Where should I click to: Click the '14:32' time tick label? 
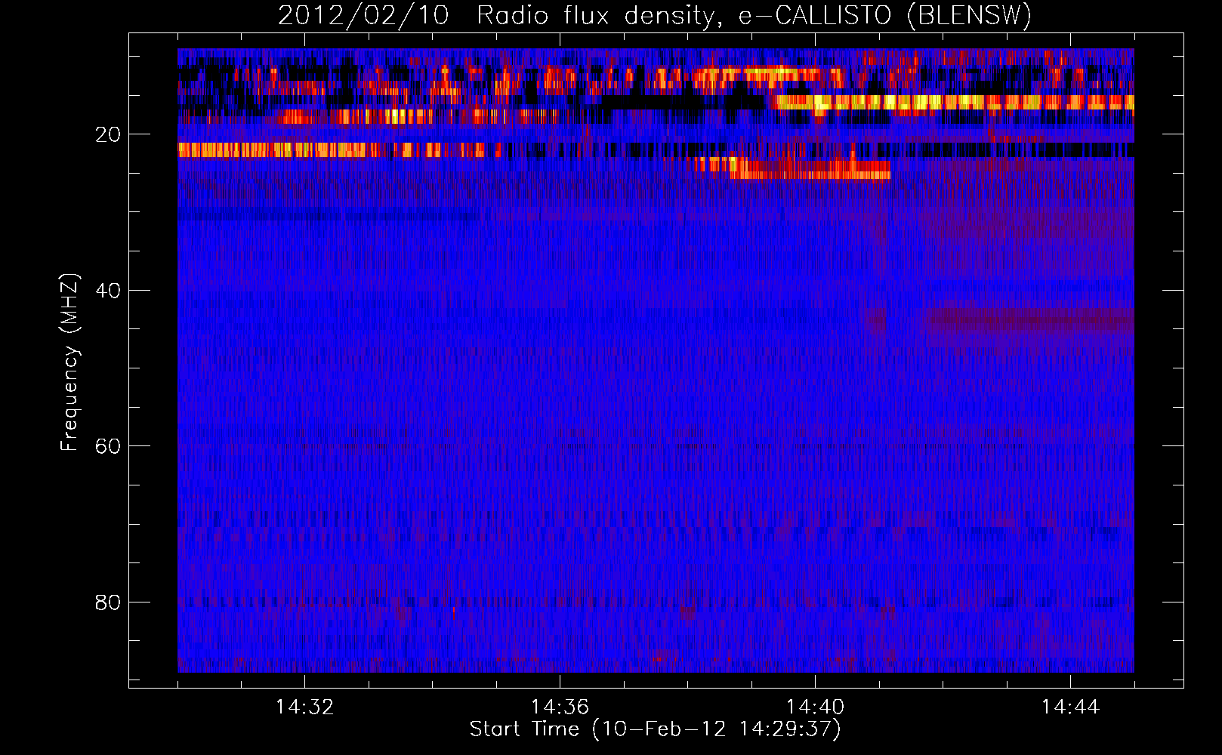tap(304, 707)
